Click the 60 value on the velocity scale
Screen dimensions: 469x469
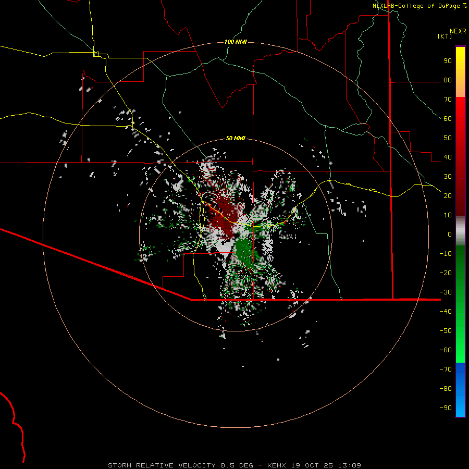click(448, 119)
